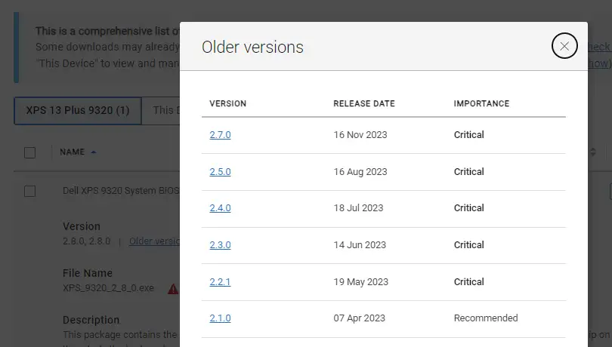The image size is (612, 347).
Task: Click the 16 Nov 2023 release date
Action: tap(360, 135)
